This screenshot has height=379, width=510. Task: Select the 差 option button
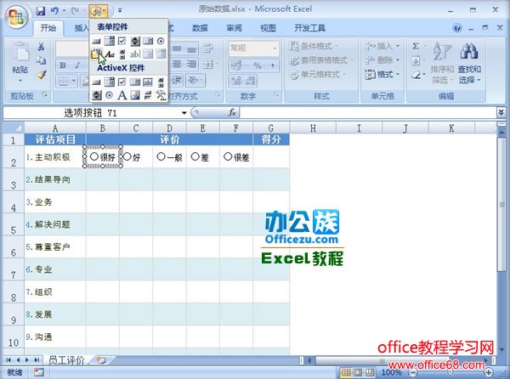[x=200, y=157]
